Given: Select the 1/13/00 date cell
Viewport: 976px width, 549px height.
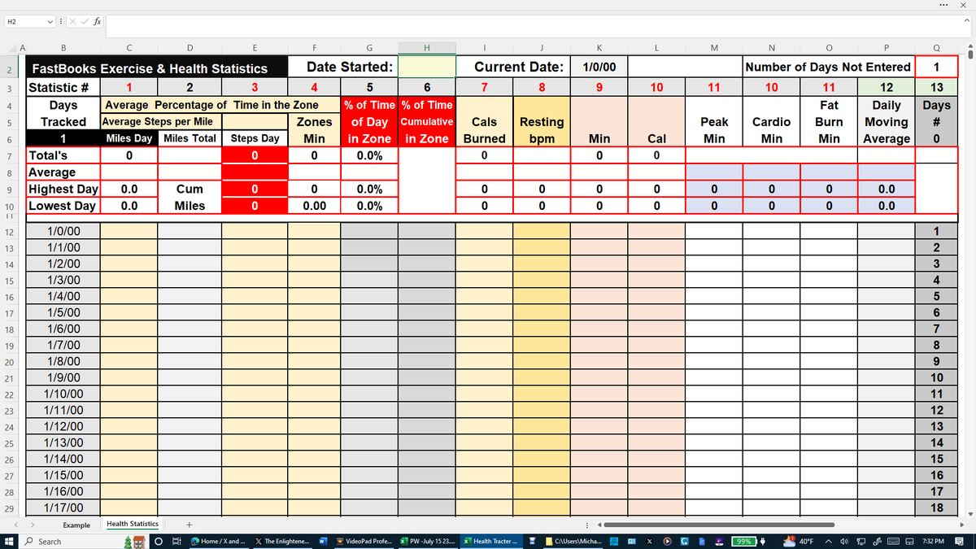Looking at the screenshot, I should click(63, 443).
